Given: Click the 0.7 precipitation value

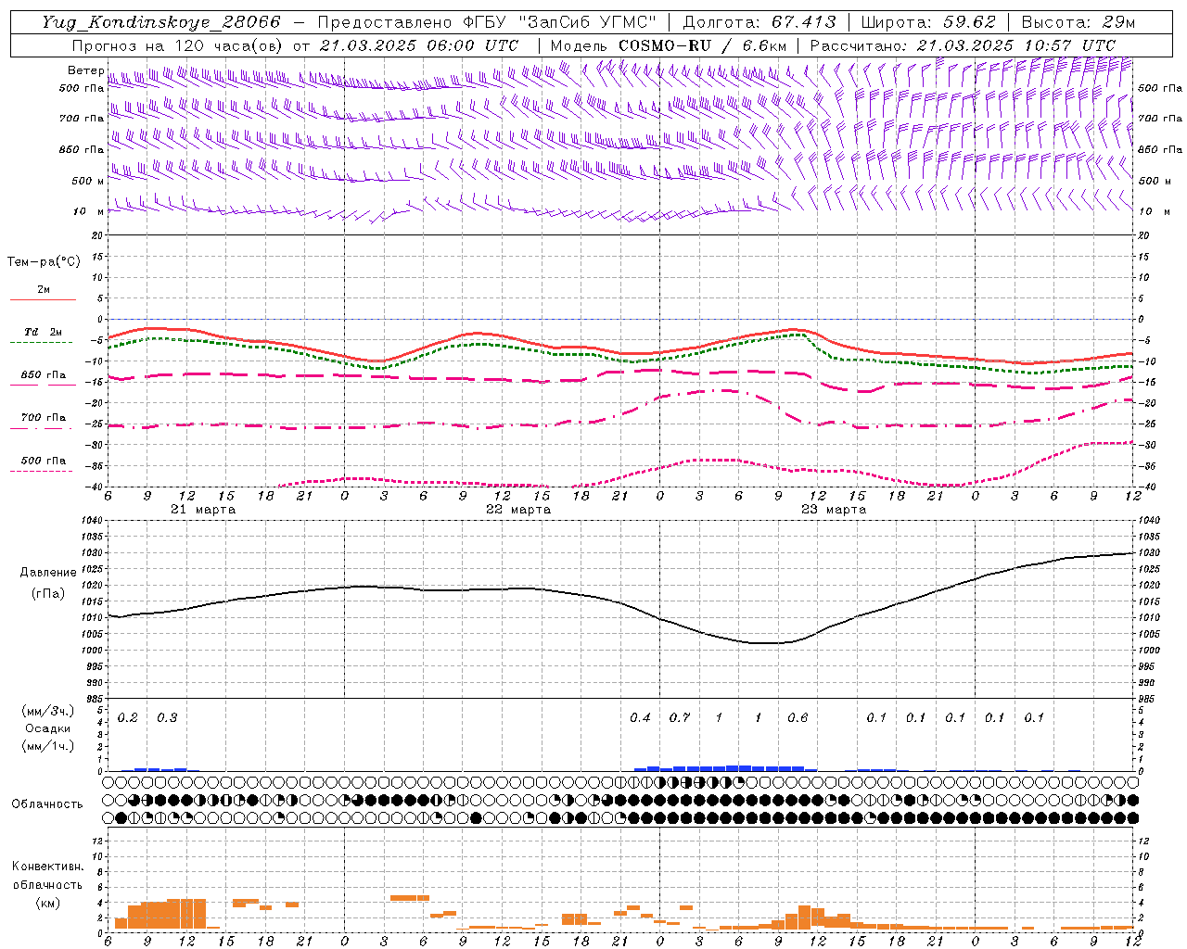Looking at the screenshot, I should pyautogui.click(x=680, y=718).
